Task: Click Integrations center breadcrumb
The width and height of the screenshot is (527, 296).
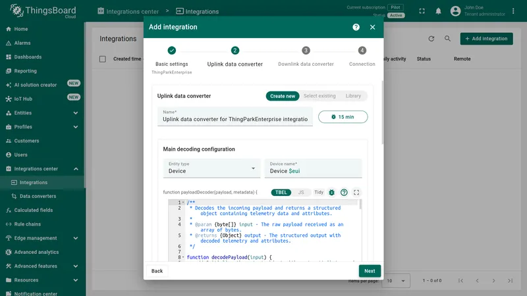Action: 128,11
